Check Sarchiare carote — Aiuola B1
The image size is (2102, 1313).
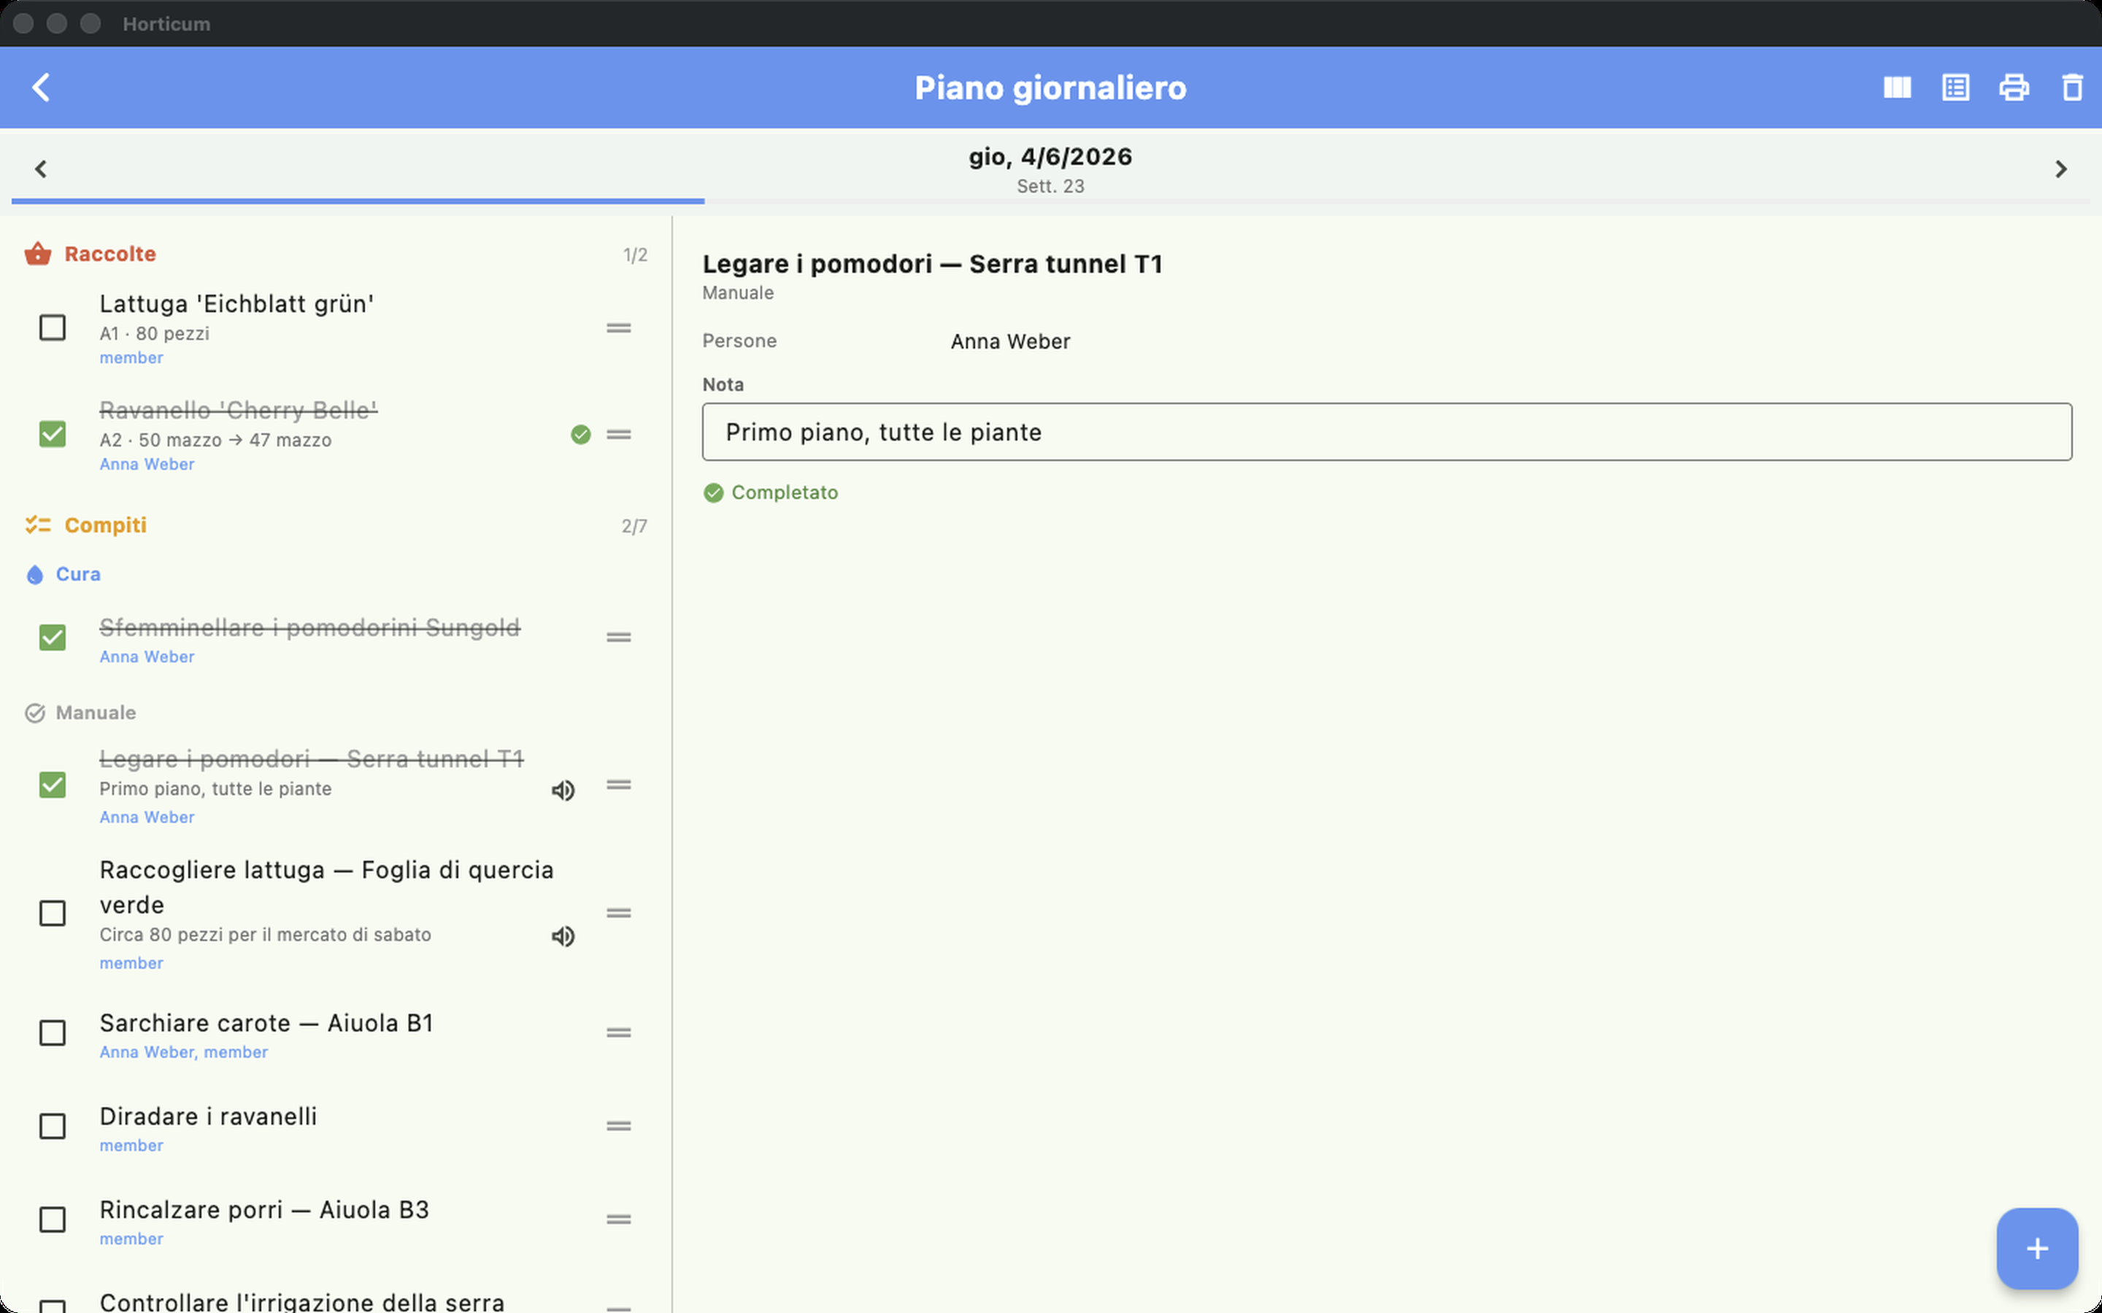click(x=52, y=1034)
